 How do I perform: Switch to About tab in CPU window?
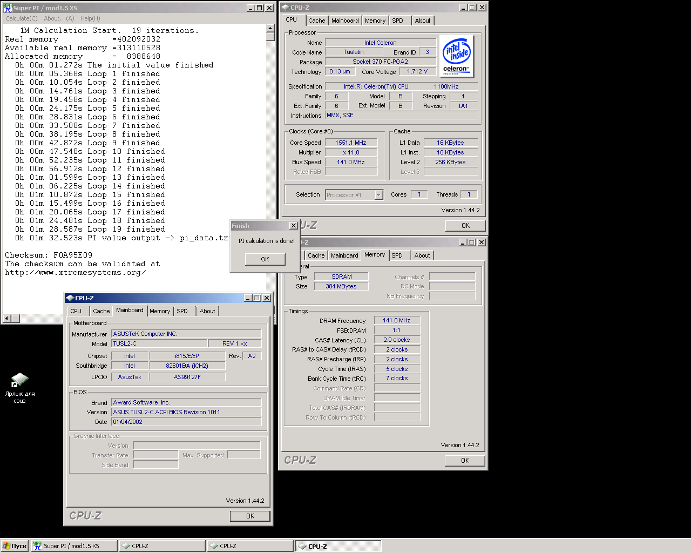(423, 21)
